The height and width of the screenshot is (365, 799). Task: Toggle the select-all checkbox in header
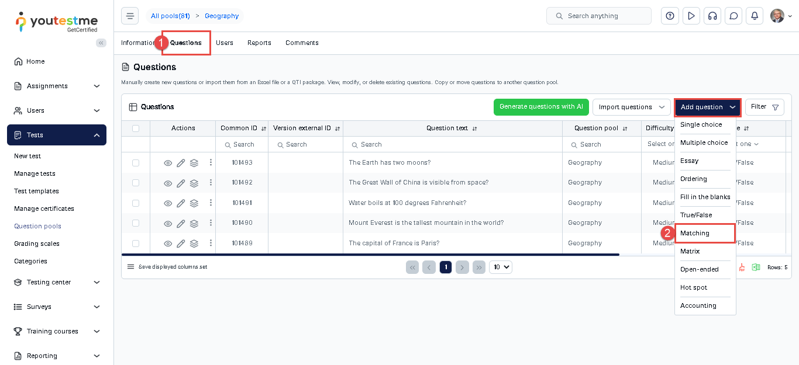136,128
